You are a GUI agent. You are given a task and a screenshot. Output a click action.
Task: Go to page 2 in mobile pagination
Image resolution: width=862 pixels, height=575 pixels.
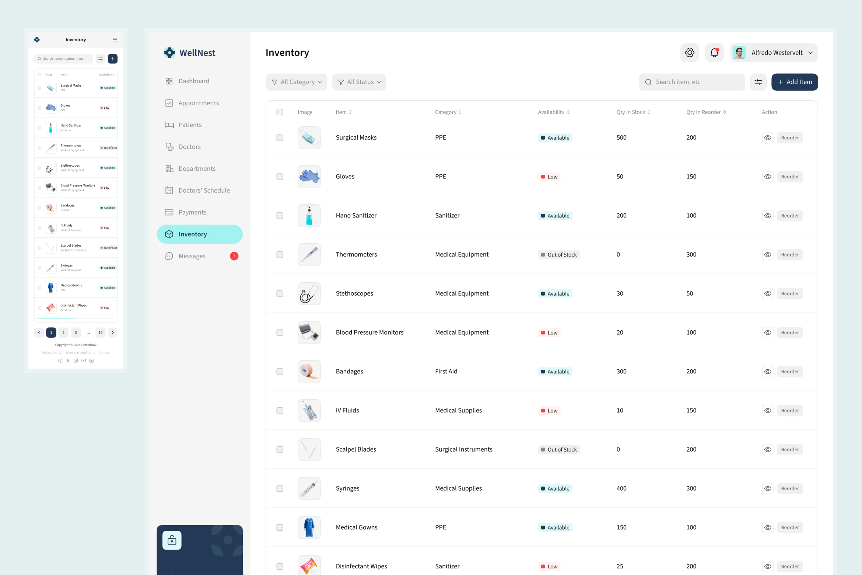(x=63, y=332)
